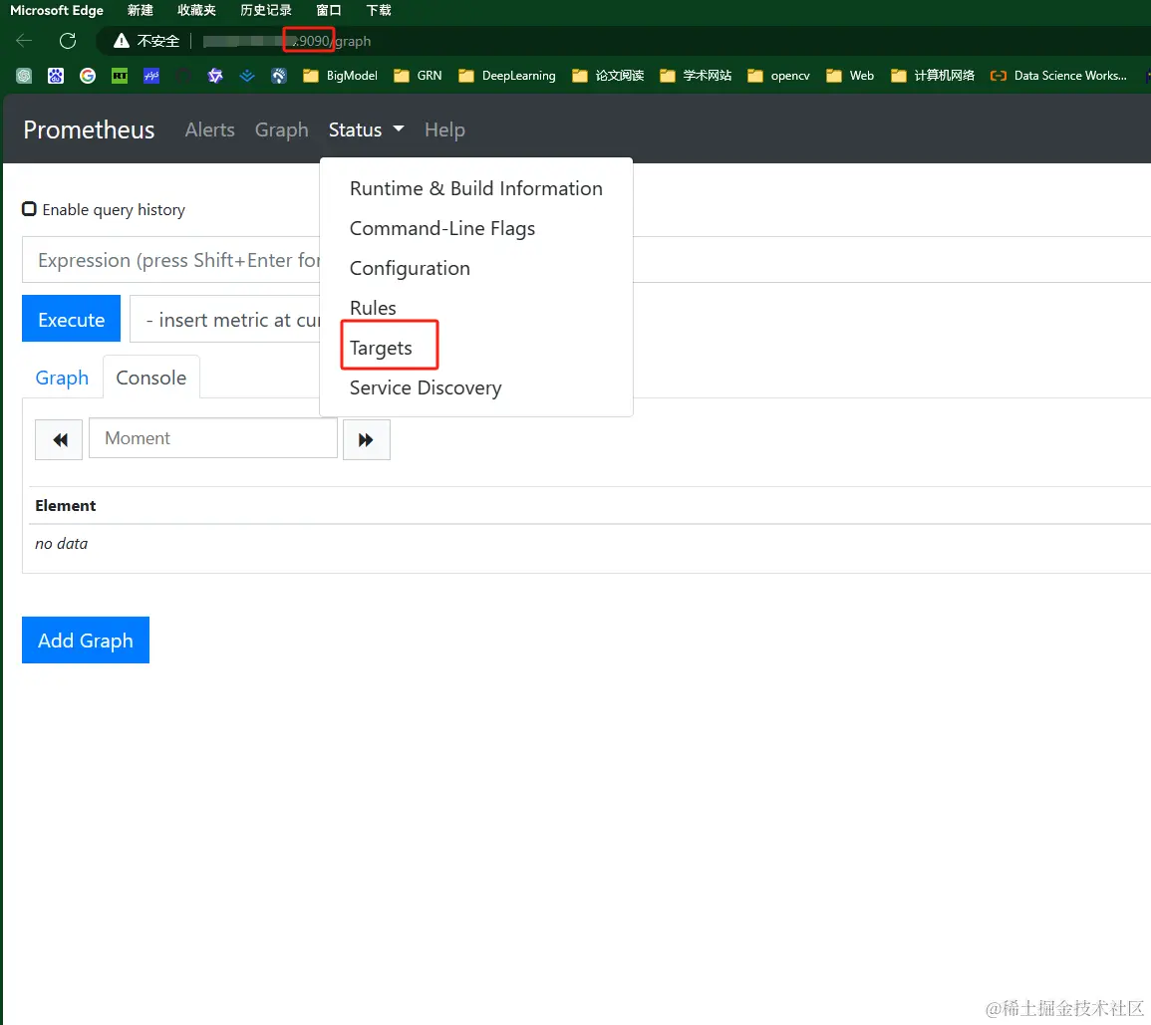Open the 下载 menu in menu bar
The width and height of the screenshot is (1151, 1025).
pos(379,10)
